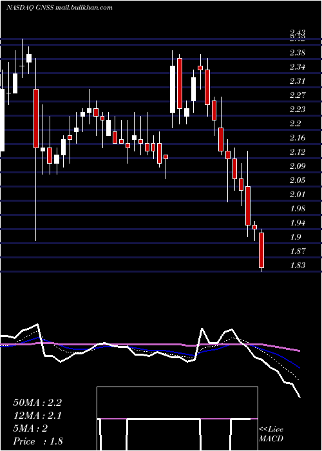Screen dimensions: 322x451
Task: Click the 2.05 price axis label
Action: [x=298, y=180]
